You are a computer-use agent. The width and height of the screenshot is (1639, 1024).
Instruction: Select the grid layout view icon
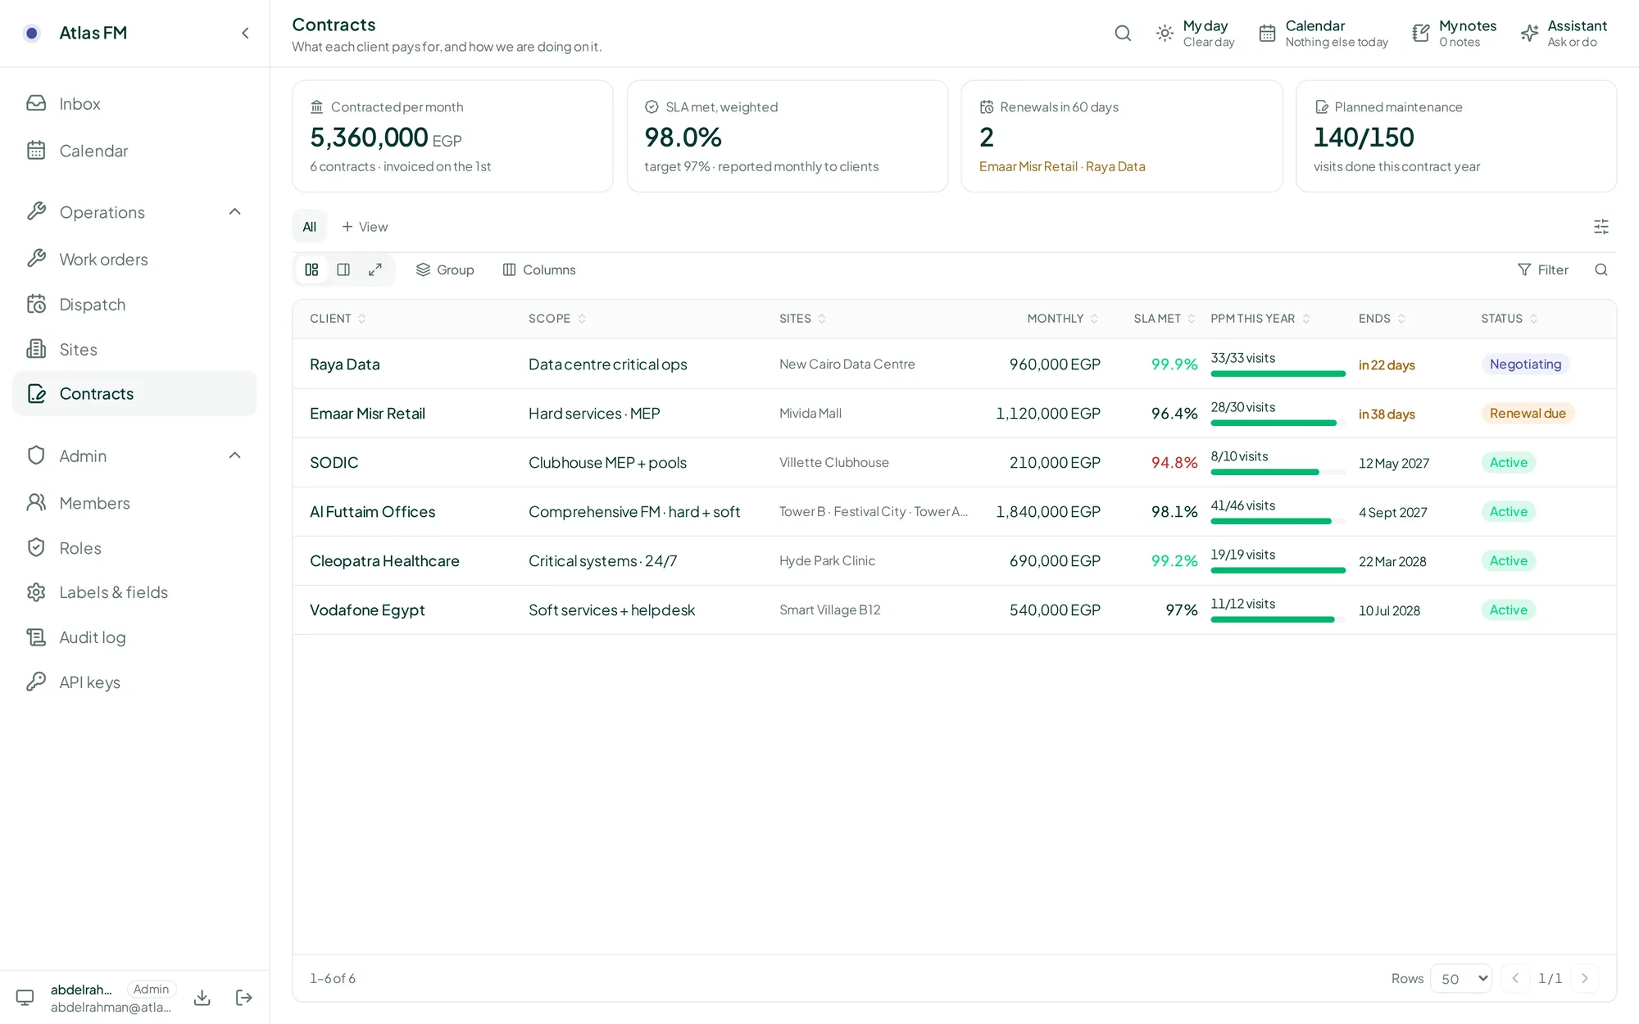[311, 270]
